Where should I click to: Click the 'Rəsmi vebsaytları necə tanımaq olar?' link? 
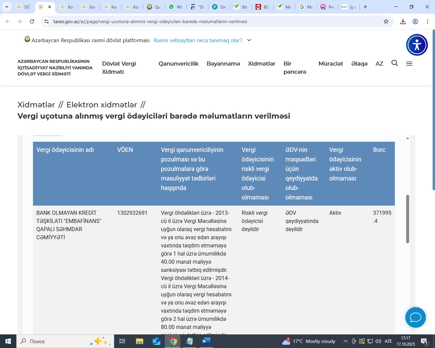click(198, 40)
